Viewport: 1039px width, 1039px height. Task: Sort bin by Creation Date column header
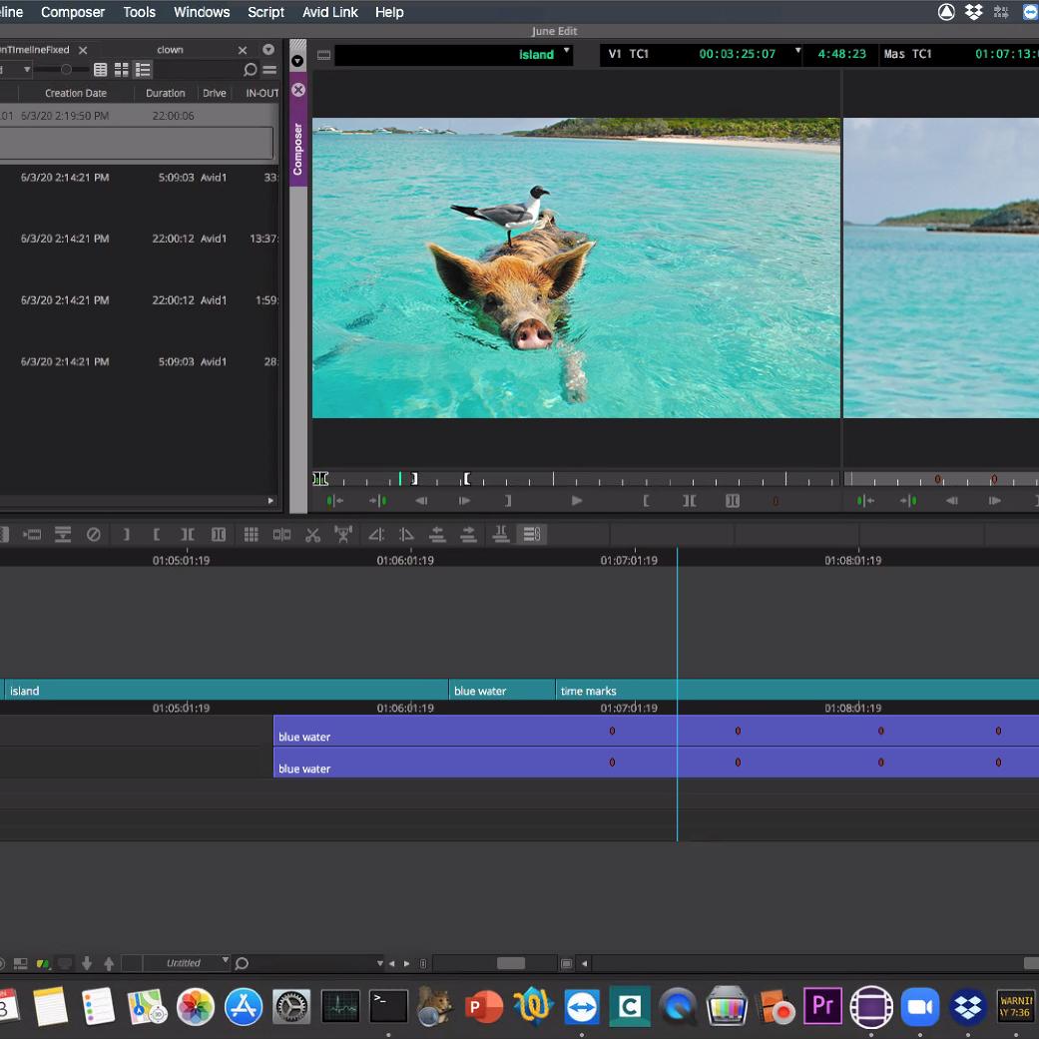(x=76, y=93)
